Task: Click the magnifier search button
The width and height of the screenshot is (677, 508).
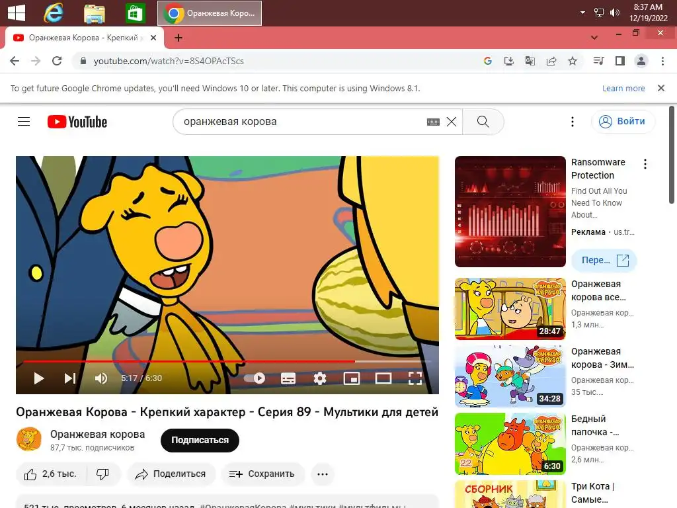Action: point(483,122)
